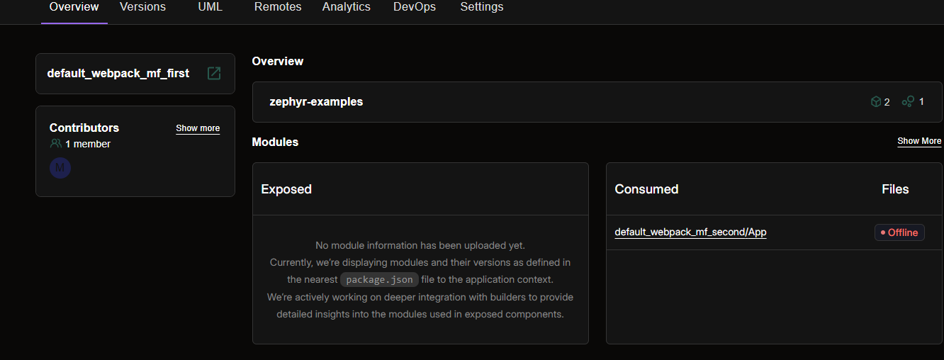Viewport: 944px width, 360px height.
Task: Select the Overview tab
Action: click(74, 7)
